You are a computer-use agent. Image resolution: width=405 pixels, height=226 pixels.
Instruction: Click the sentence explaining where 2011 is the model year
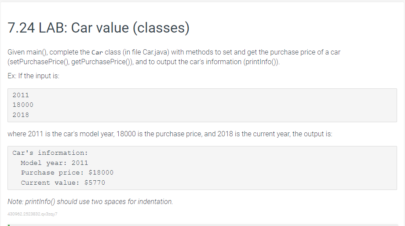tap(170, 134)
